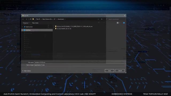
Task: Create a New folder
Action: click(x=35, y=23)
